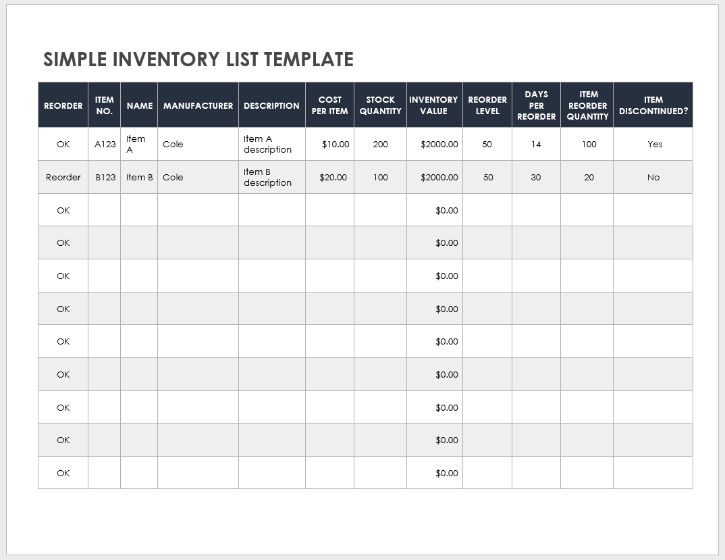Select the INVENTORY VALUE header
Screen dimensions: 725x560
pos(434,105)
